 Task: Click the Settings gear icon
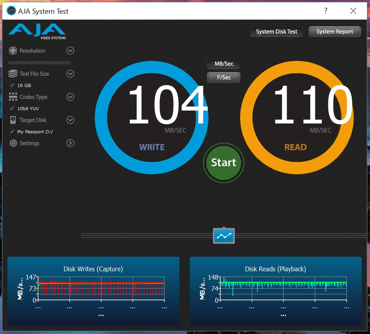[x=13, y=143]
